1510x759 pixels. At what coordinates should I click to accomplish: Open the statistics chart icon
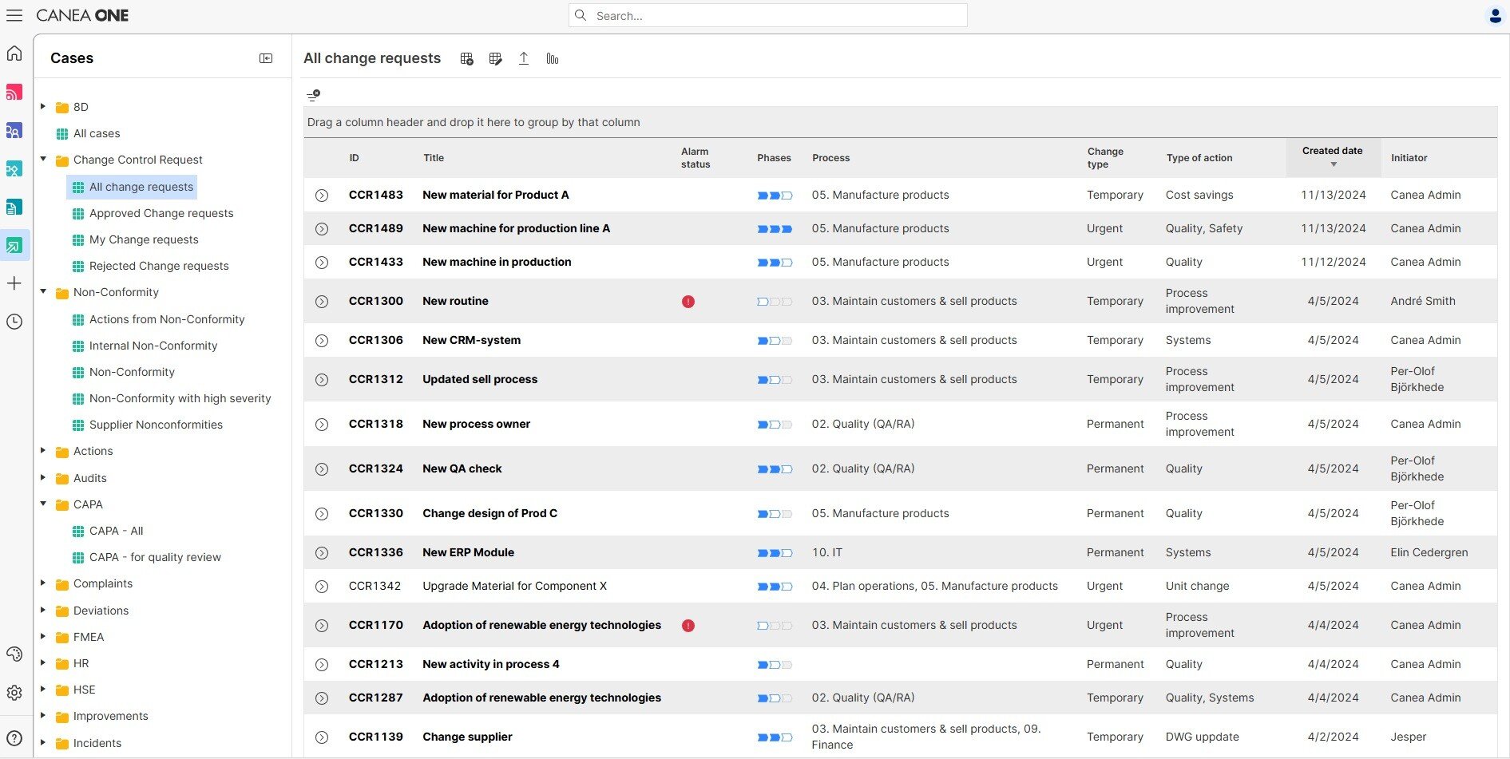(552, 58)
